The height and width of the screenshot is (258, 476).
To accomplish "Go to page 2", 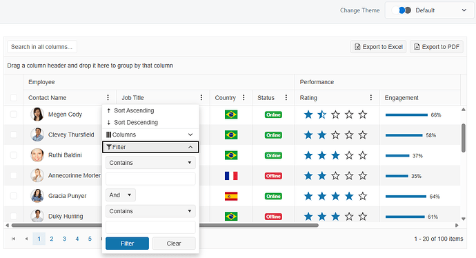I will click(52, 239).
